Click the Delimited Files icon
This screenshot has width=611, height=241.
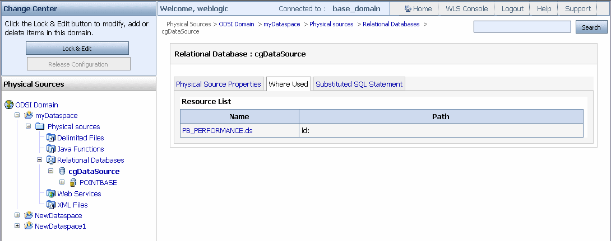(x=51, y=138)
